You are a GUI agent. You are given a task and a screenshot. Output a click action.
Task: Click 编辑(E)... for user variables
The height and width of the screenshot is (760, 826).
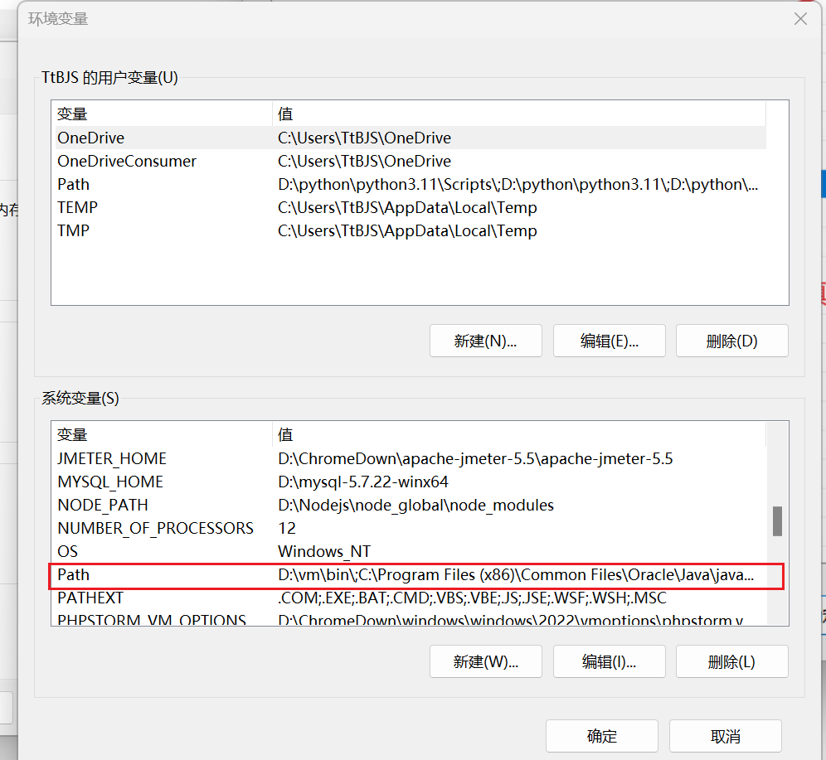tap(609, 341)
